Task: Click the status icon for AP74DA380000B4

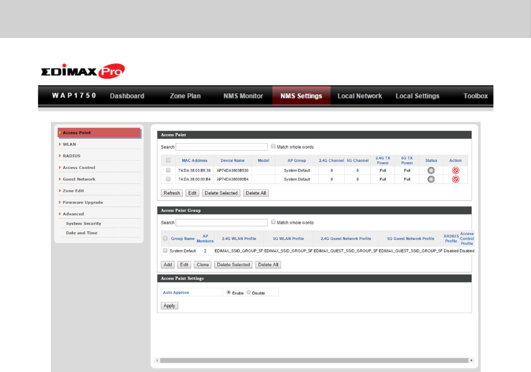Action: [431, 179]
